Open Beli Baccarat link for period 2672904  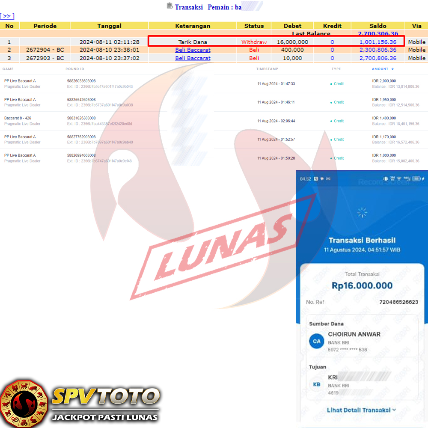point(193,50)
